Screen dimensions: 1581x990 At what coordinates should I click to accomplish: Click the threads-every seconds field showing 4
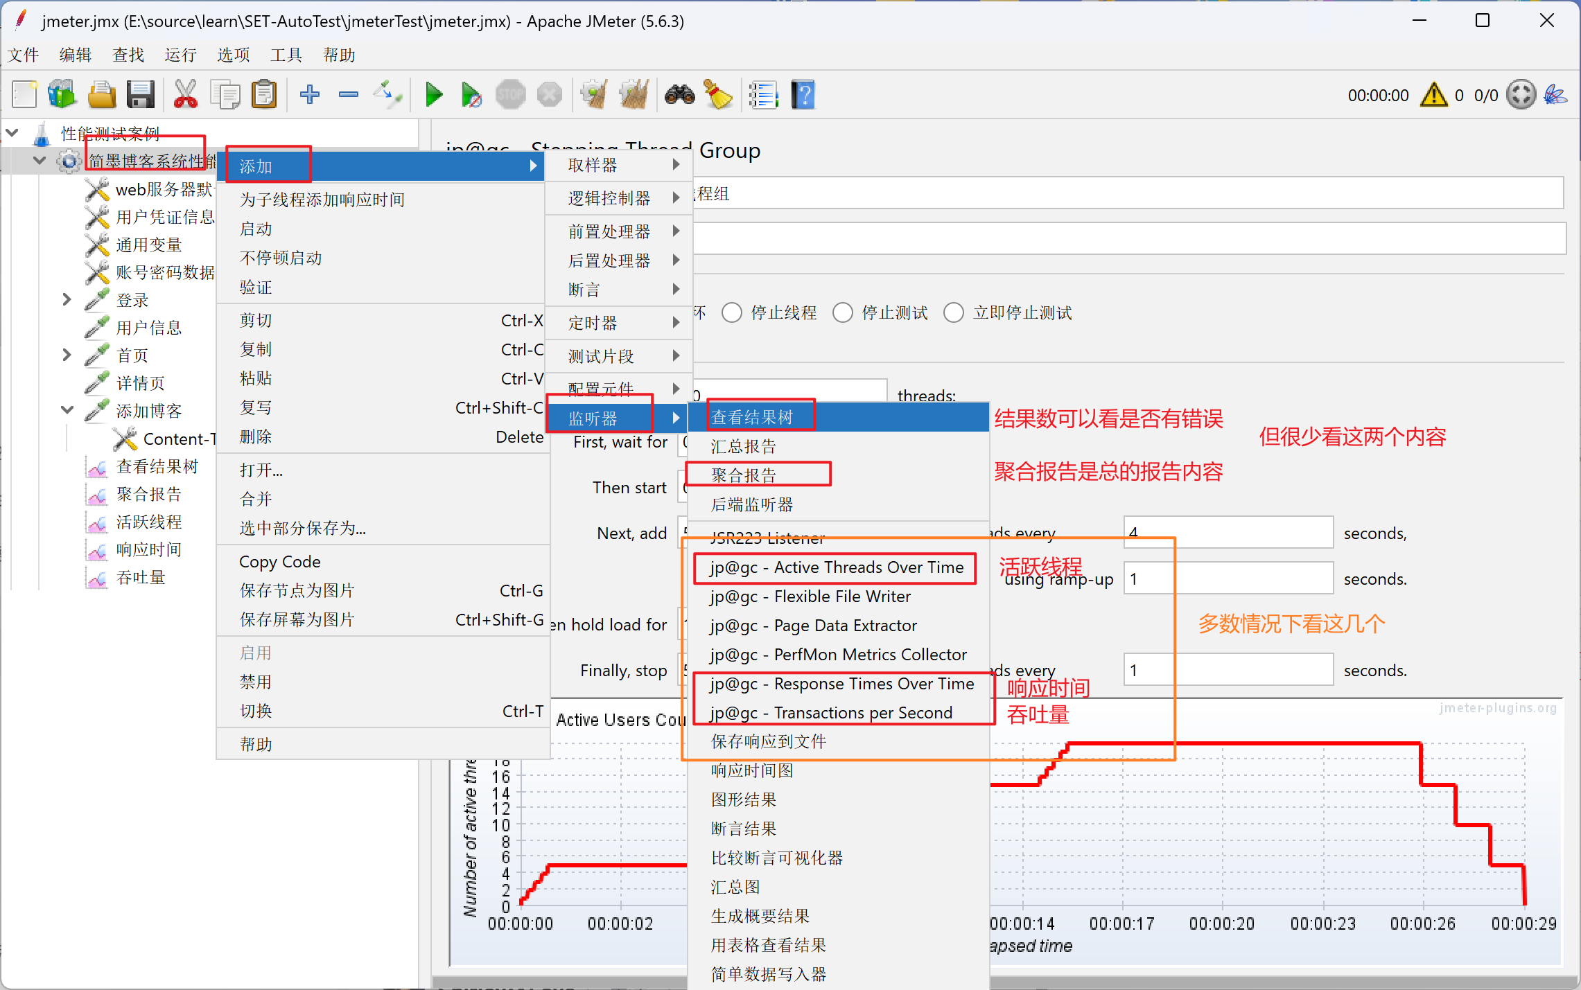1228,533
